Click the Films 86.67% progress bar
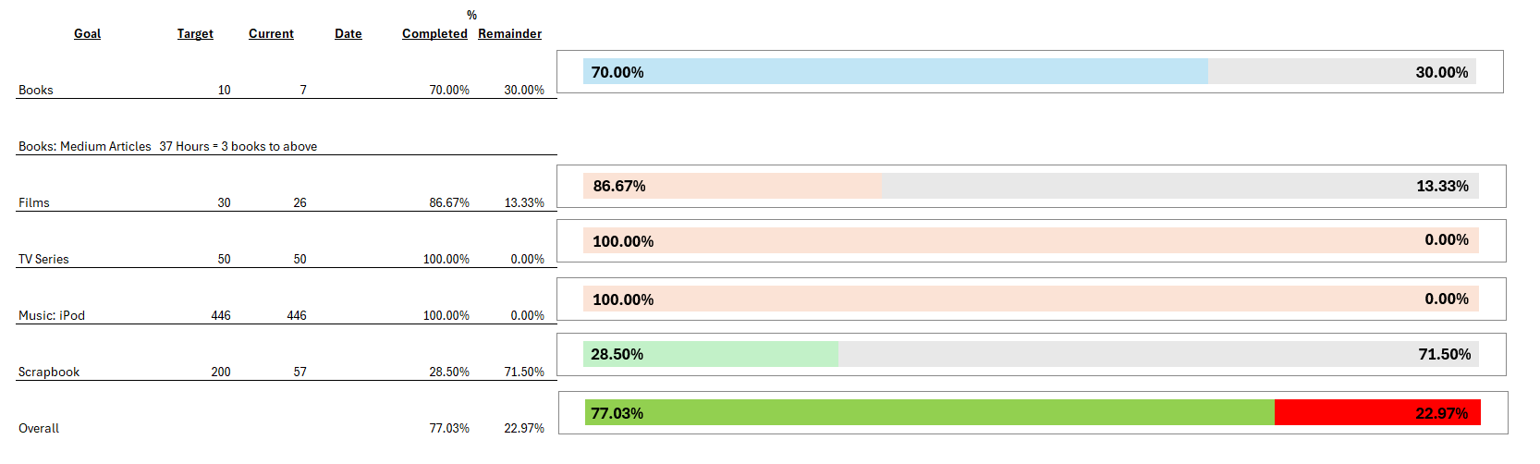 point(732,186)
